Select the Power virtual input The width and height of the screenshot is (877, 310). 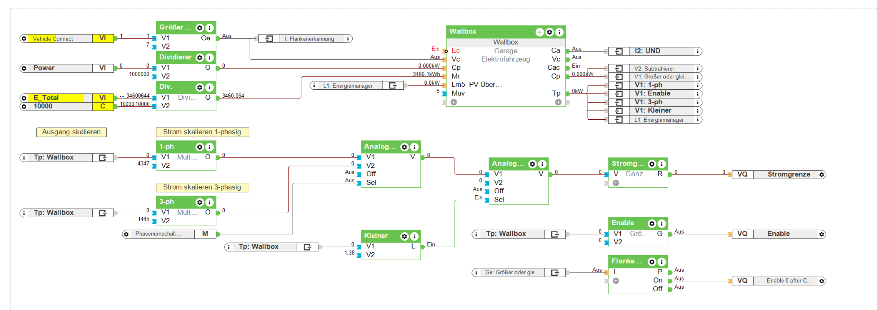[x=67, y=68]
